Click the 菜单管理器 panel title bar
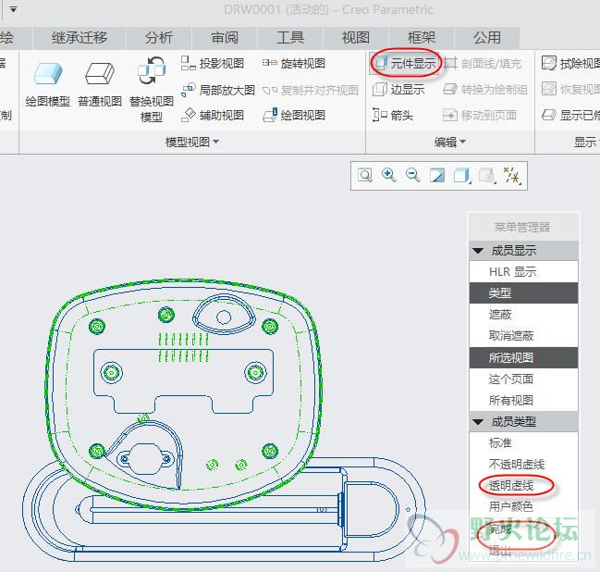The height and width of the screenshot is (572, 600). click(523, 227)
